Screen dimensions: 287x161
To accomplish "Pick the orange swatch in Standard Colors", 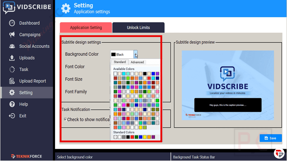I will pyautogui.click(x=149, y=137).
